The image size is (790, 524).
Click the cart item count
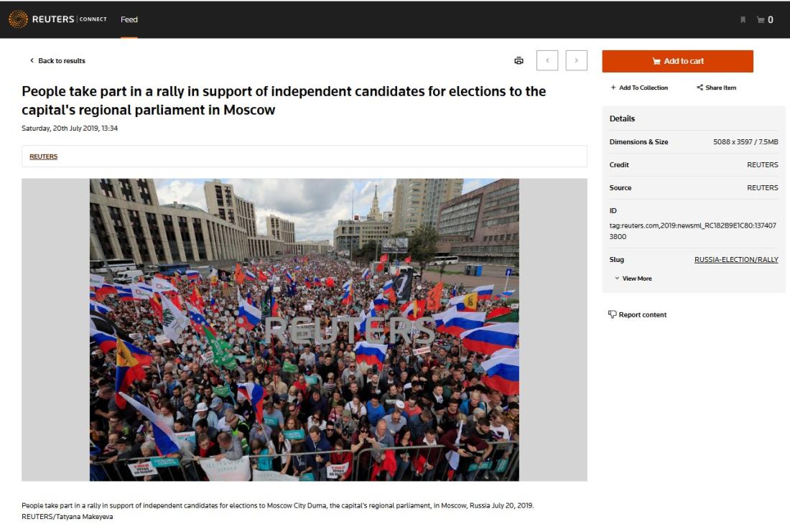point(771,19)
